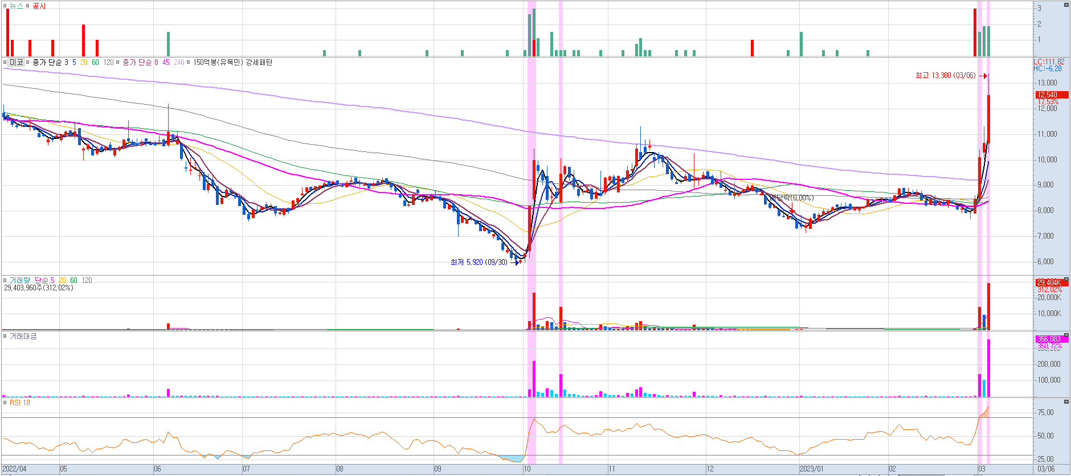The width and height of the screenshot is (1071, 476).
Task: Click the 최저 5,920 (09/30) low marker
Action: click(x=479, y=262)
